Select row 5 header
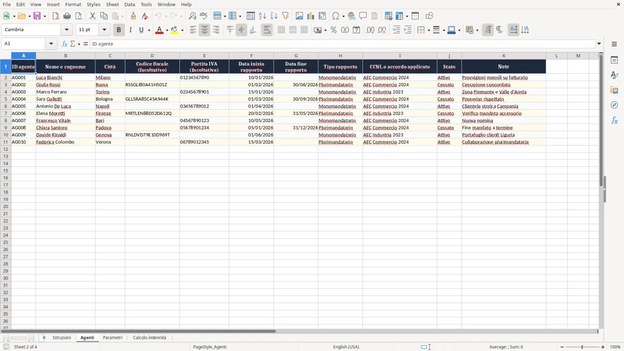The width and height of the screenshot is (624, 351). pos(5,99)
